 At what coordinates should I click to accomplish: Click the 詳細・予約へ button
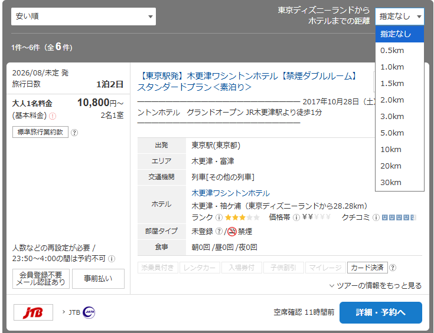click(x=381, y=312)
